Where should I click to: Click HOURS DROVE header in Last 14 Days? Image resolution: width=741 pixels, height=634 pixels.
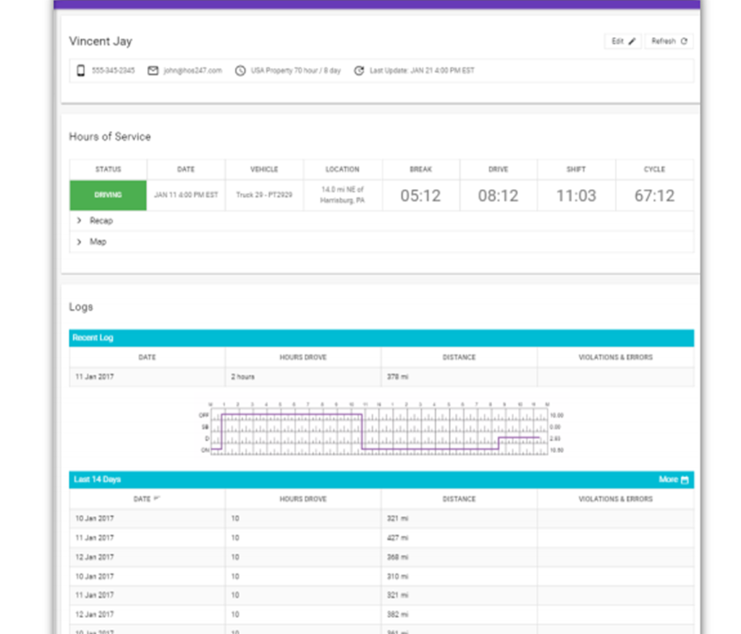coord(303,499)
